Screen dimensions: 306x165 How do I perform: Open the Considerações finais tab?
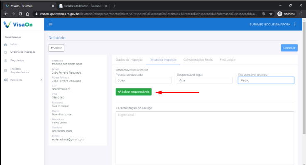[x=198, y=60]
